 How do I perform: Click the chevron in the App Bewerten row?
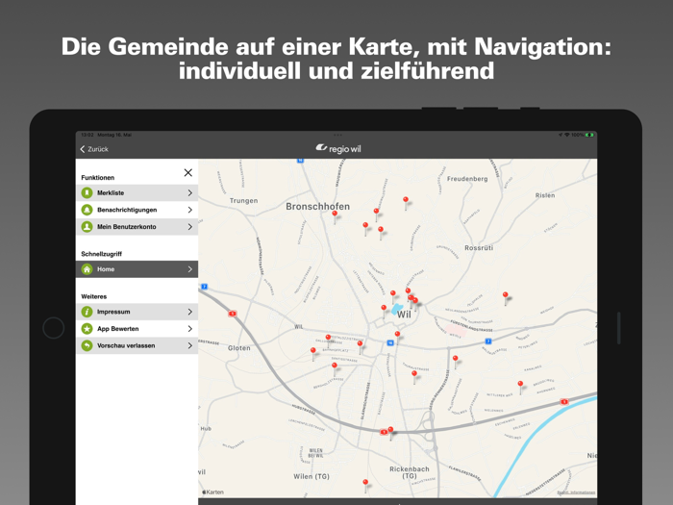coord(189,329)
